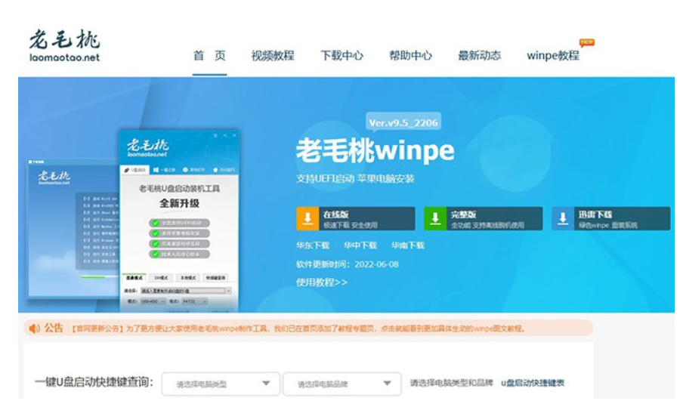Viewport: 683px width, 404px height.
Task: Navigate to 下载中心
Action: click(x=341, y=56)
